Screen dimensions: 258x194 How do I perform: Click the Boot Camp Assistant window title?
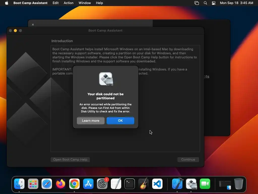coord(105,31)
